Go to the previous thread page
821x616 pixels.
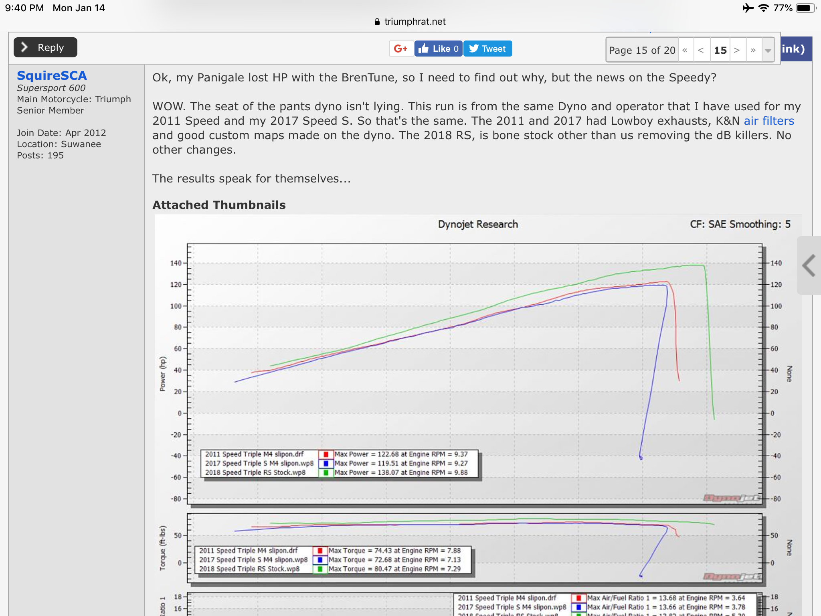[x=702, y=50]
